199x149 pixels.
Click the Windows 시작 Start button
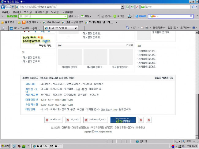[x=6, y=146]
